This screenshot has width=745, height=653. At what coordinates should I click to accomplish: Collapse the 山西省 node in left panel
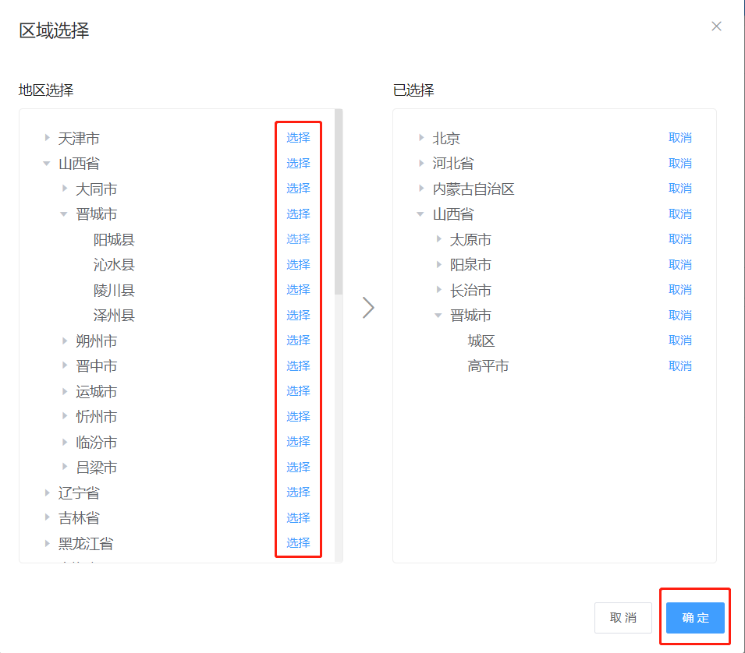click(47, 164)
